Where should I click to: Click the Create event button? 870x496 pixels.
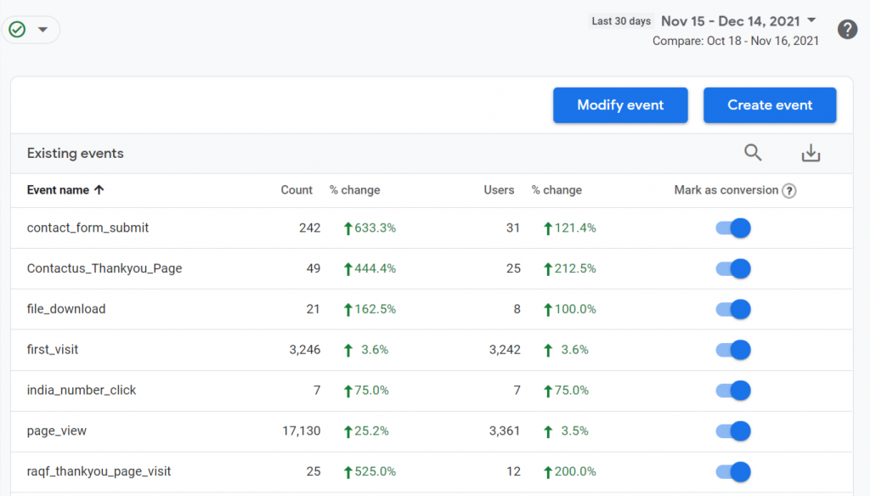click(770, 105)
